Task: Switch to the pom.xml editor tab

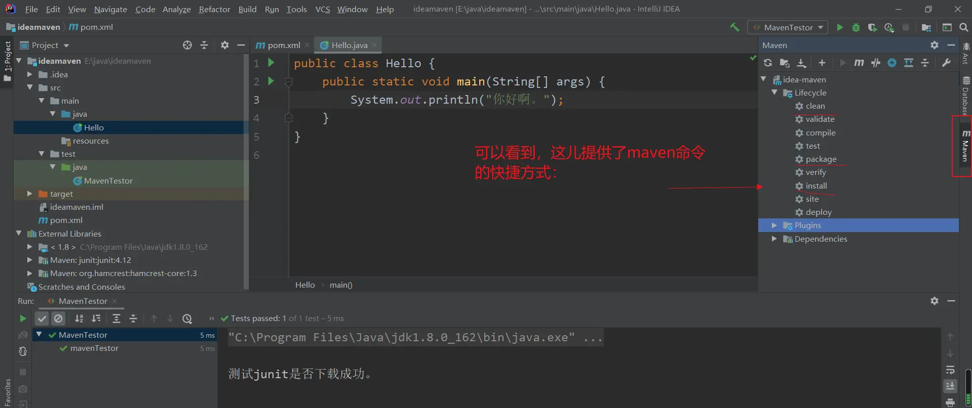Action: tap(284, 45)
